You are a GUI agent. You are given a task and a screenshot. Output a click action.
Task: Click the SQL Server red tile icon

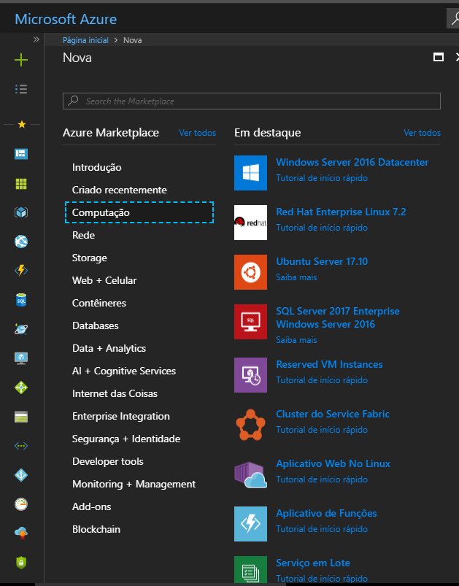[x=250, y=322]
